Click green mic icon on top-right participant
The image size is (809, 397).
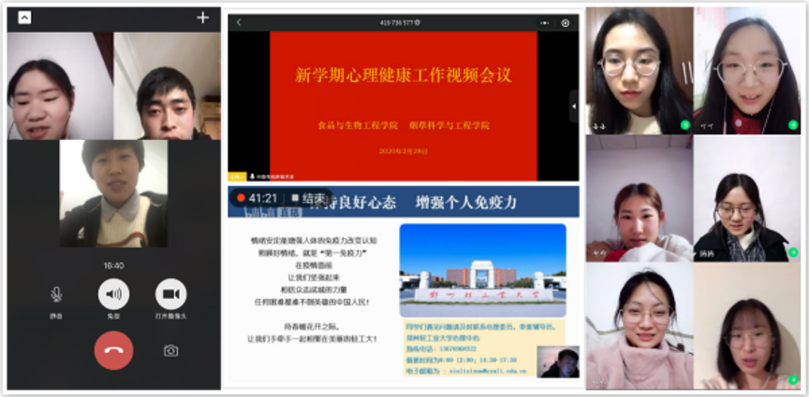click(x=792, y=124)
